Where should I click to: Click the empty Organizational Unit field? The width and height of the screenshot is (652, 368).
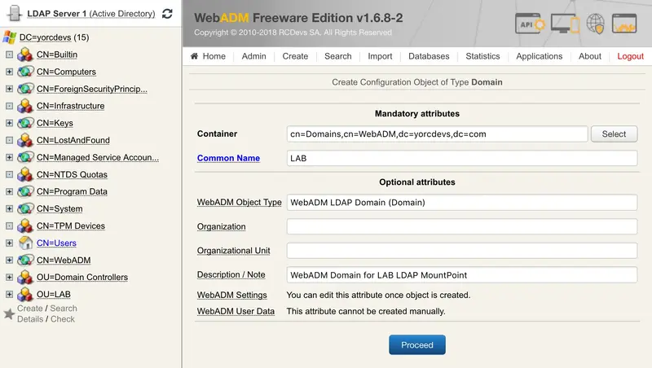tap(462, 251)
